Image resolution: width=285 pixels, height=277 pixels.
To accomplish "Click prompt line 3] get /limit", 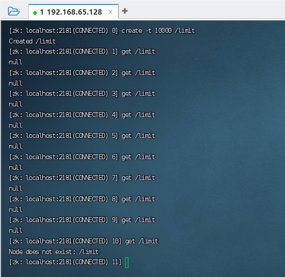I will click(x=82, y=94).
